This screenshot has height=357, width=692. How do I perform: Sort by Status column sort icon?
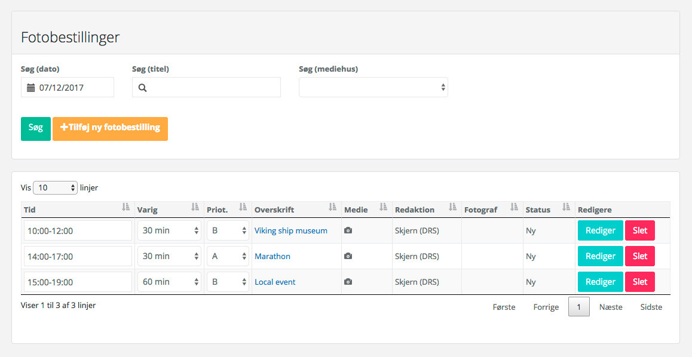click(x=566, y=207)
